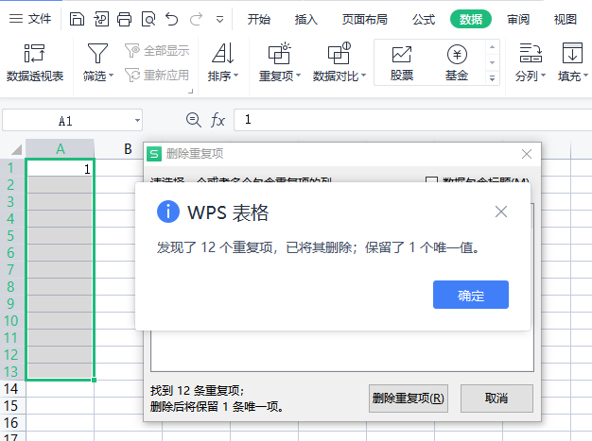Expand the 分列 dropdown arrow
The image size is (592, 441).
coord(543,76)
